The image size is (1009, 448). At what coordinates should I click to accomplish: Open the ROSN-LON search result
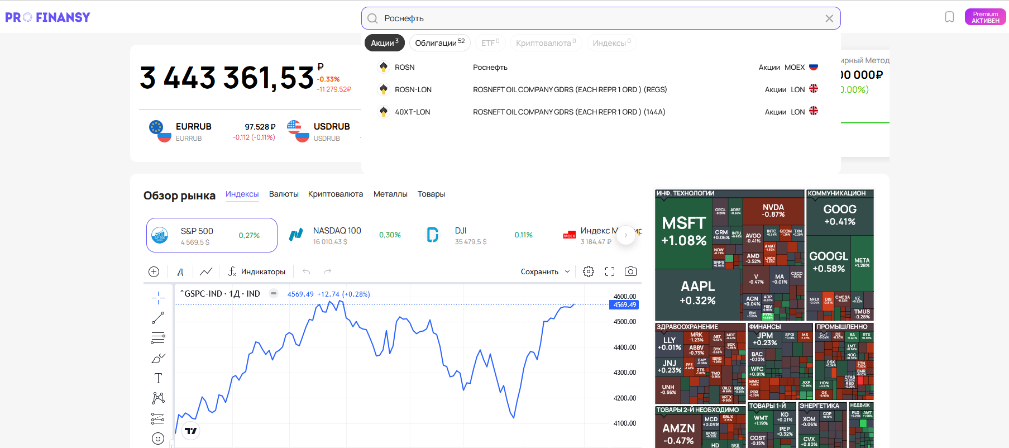[597, 89]
